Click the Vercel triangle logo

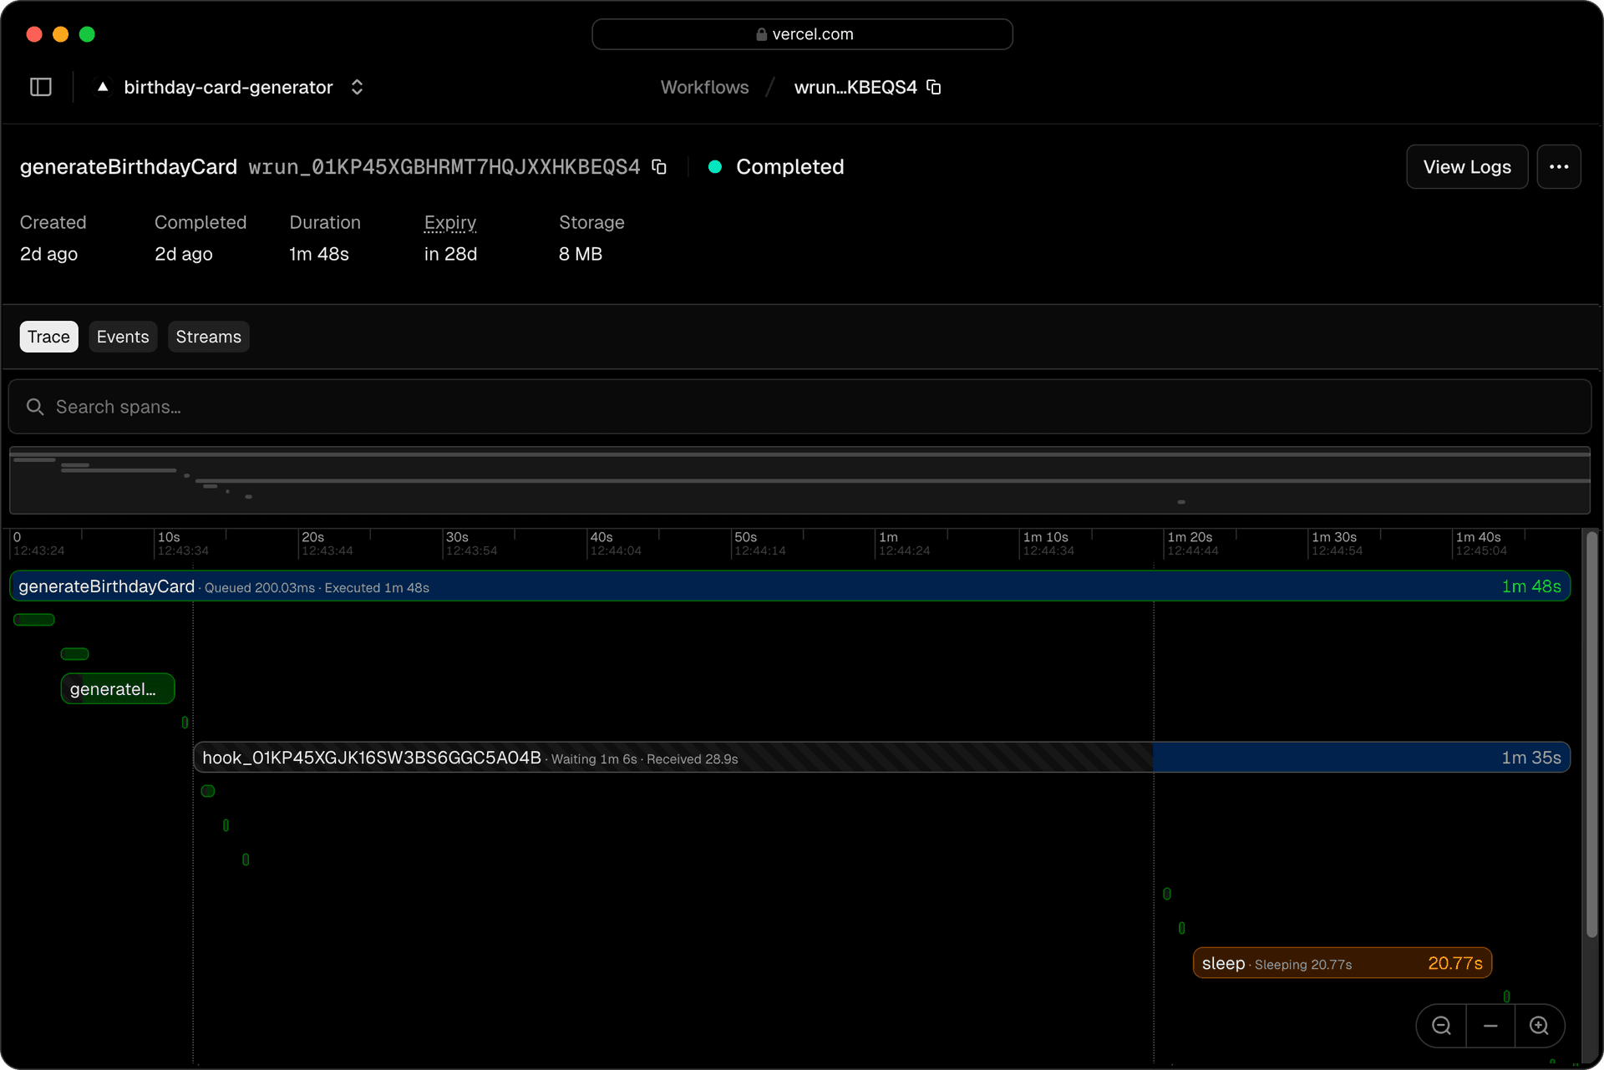click(101, 87)
